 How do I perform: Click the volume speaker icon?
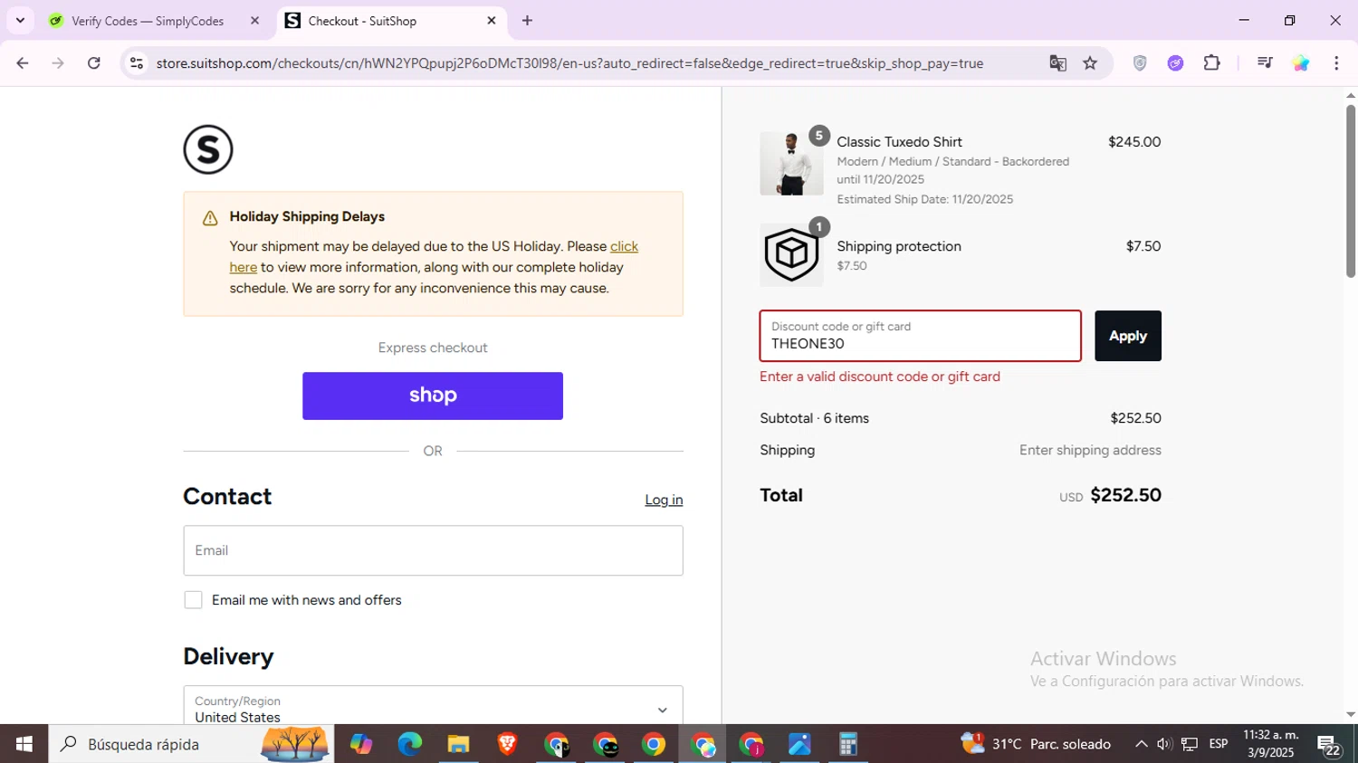click(x=1164, y=744)
